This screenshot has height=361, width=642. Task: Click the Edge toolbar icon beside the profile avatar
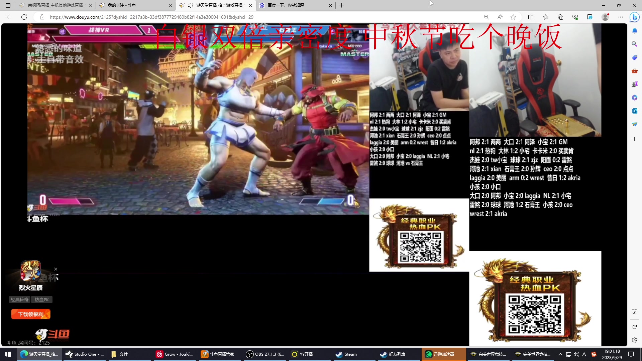point(590,17)
